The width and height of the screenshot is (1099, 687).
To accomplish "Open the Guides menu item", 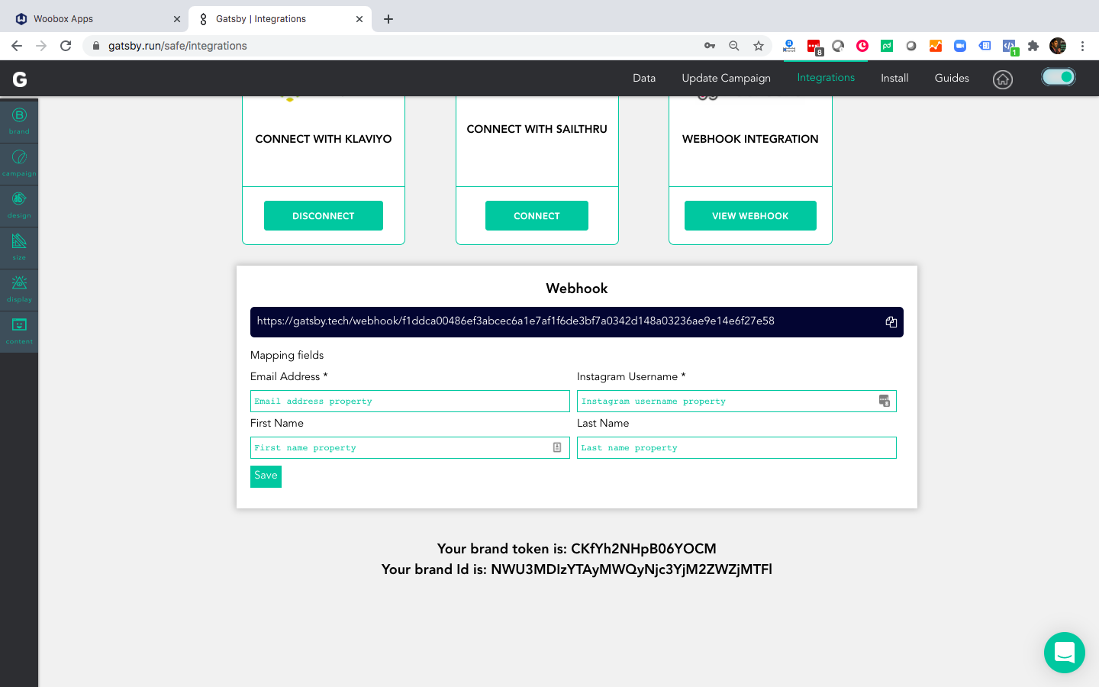I will [952, 78].
